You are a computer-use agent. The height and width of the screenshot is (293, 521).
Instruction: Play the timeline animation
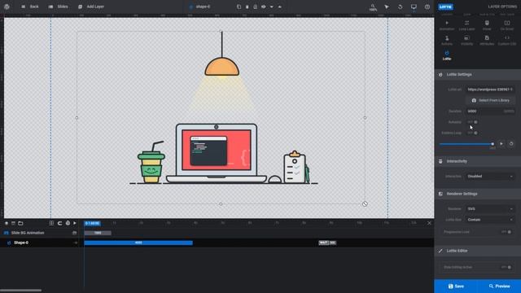pyautogui.click(x=75, y=223)
